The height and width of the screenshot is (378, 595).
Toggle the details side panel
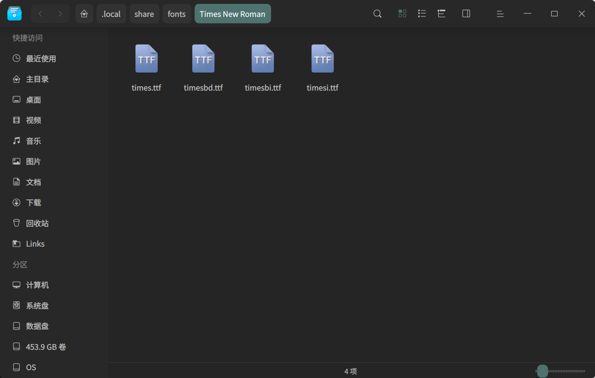click(466, 14)
